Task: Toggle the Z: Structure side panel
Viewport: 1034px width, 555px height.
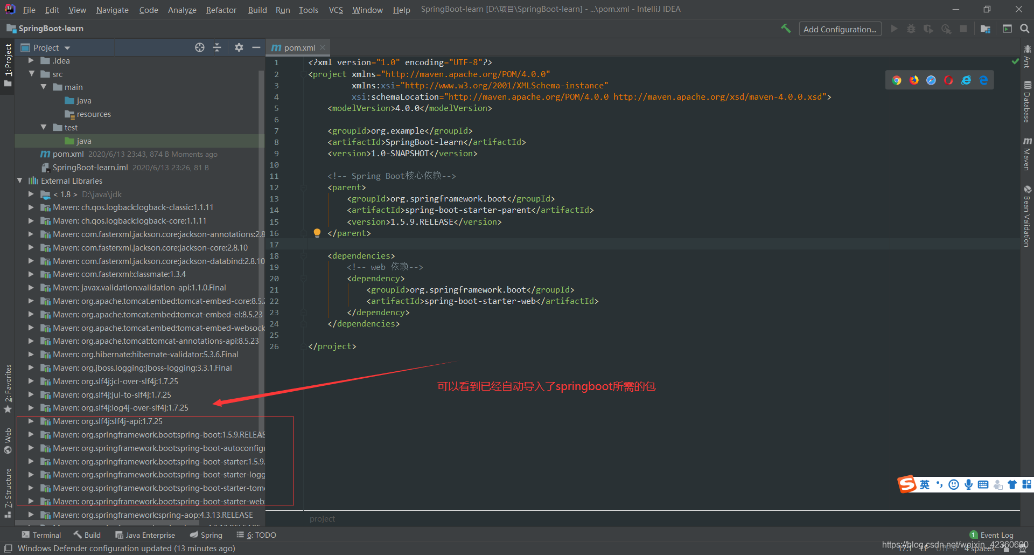Action: [8, 493]
